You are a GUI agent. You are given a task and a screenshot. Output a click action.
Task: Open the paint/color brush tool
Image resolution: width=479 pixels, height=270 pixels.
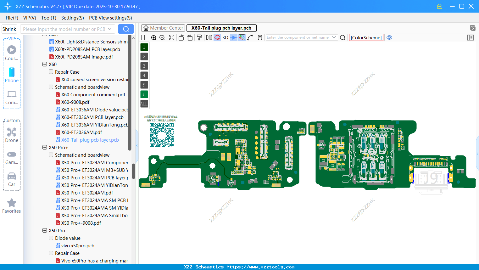click(x=199, y=37)
